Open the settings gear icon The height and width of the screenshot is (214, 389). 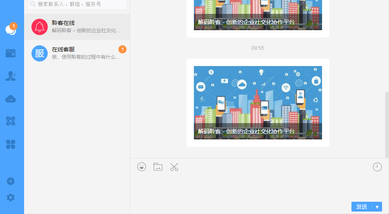pos(11,198)
